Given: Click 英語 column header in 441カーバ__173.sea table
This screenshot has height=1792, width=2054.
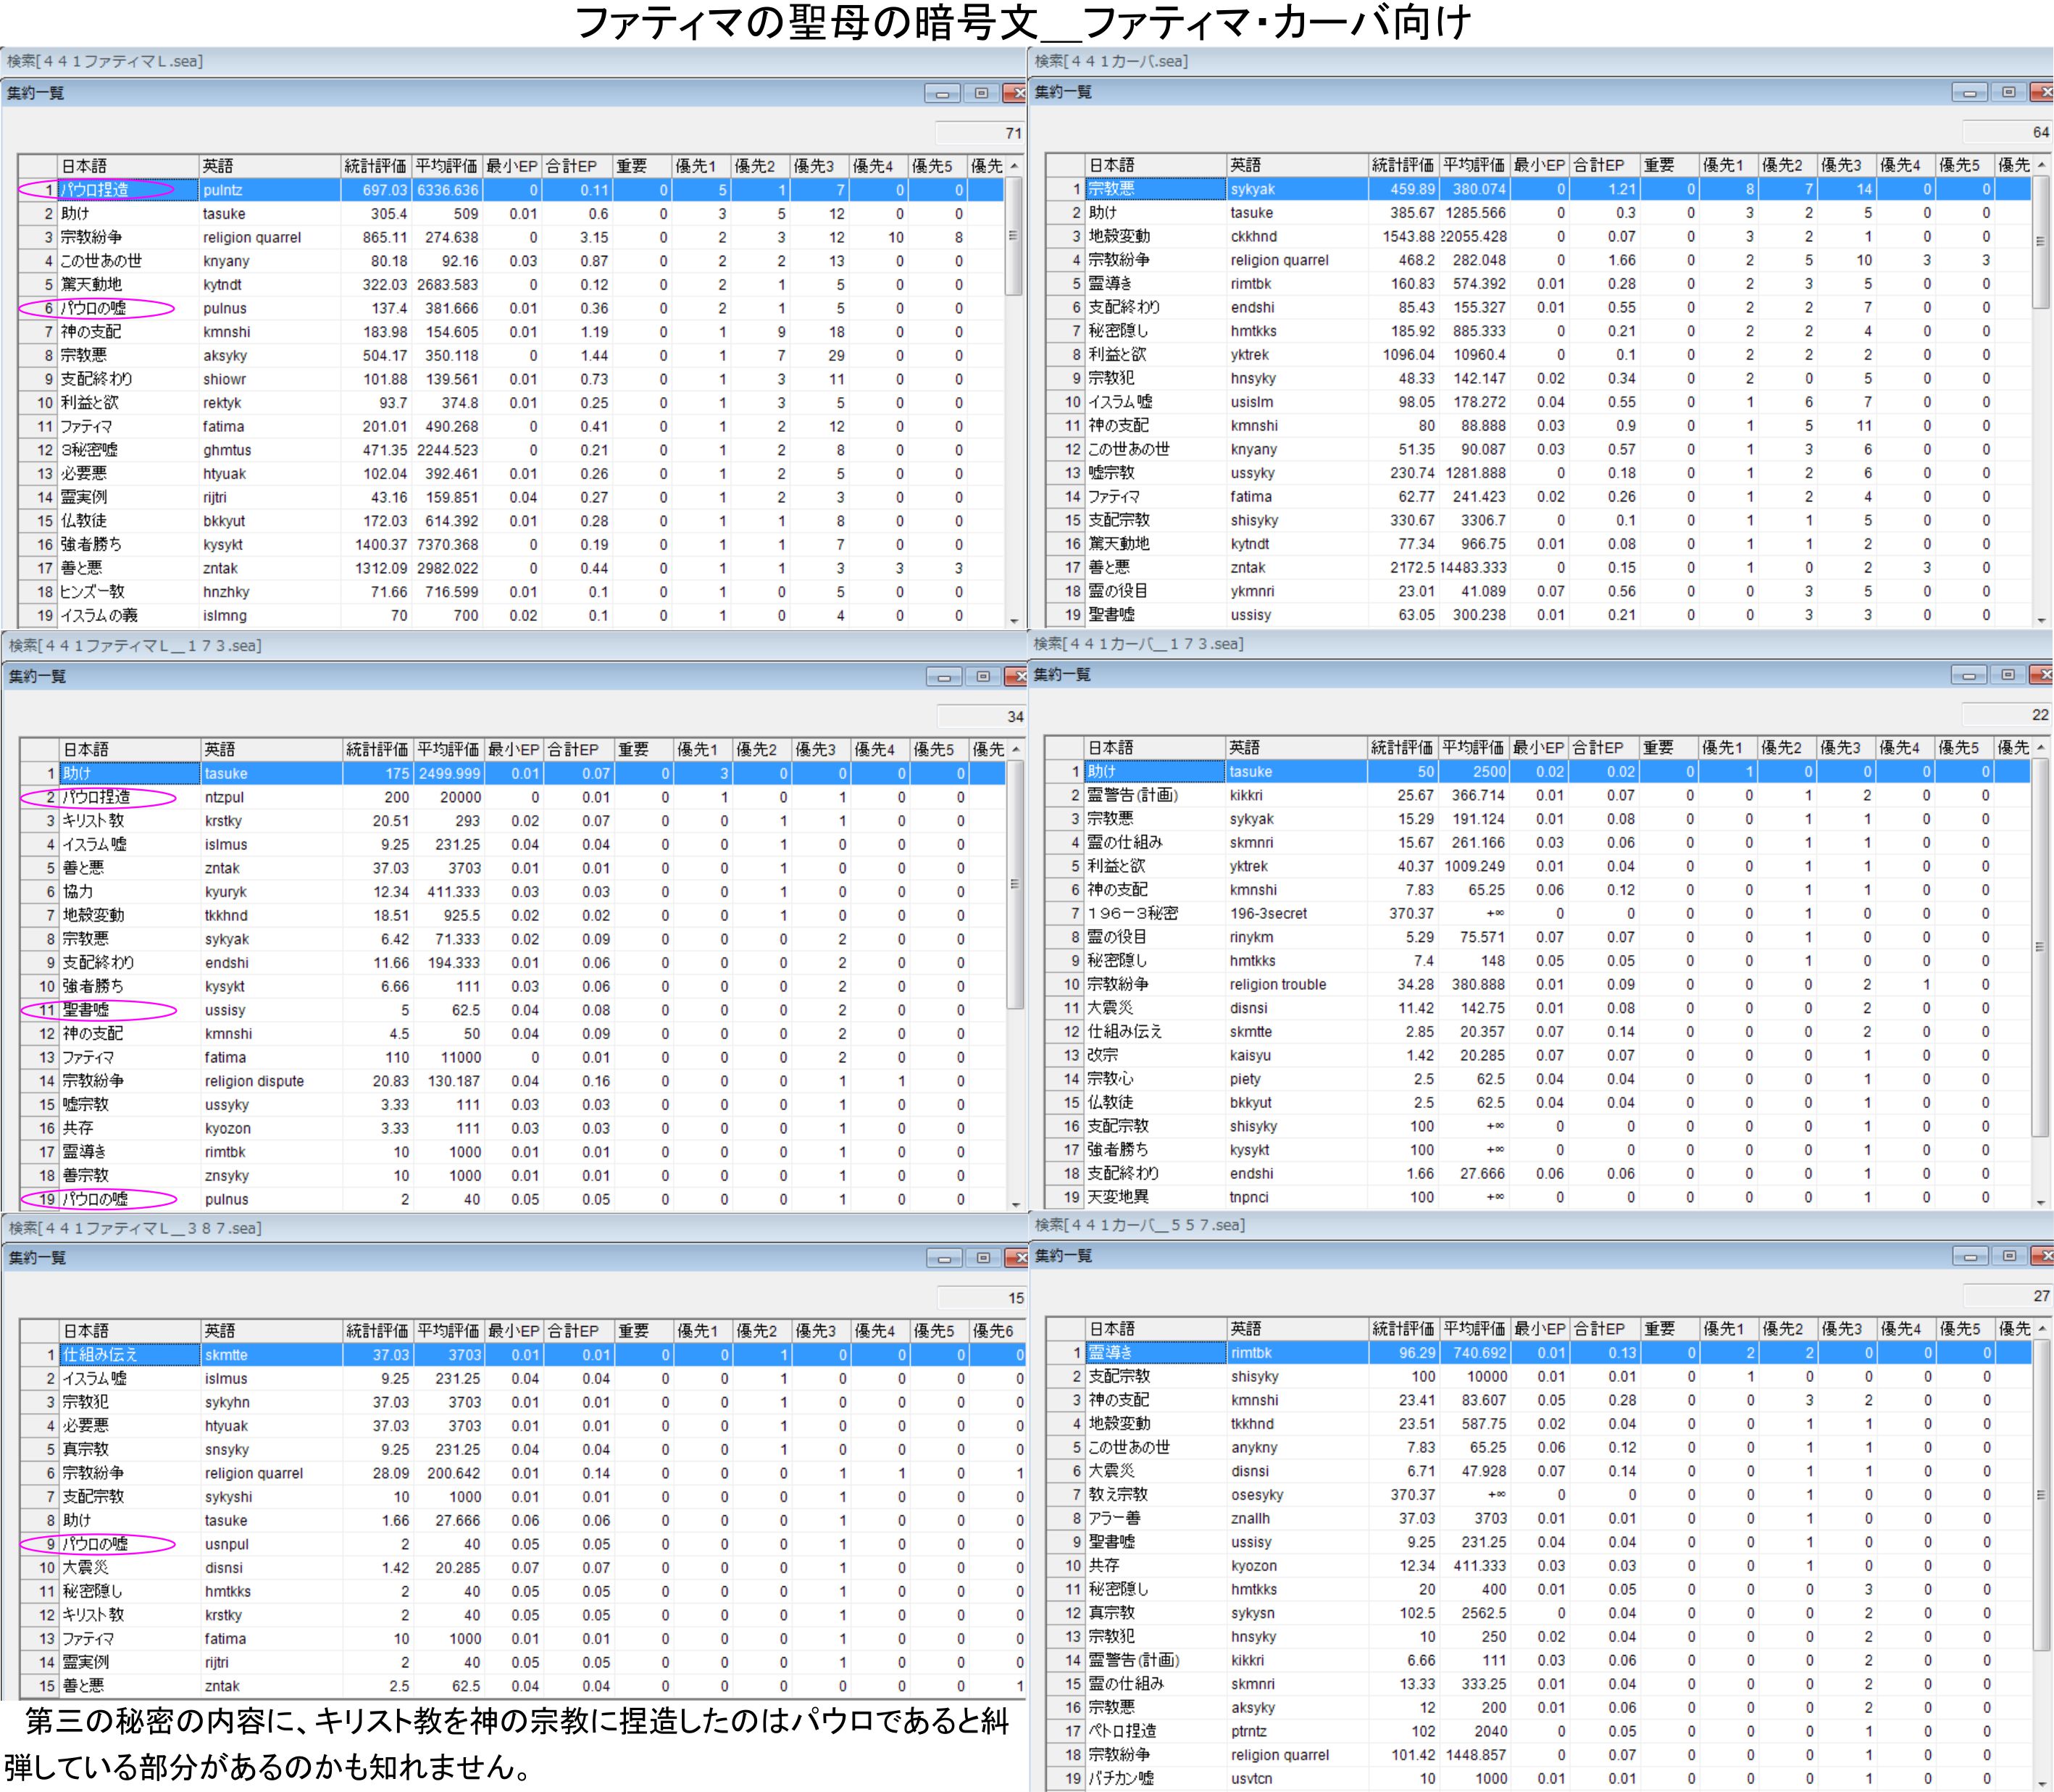Looking at the screenshot, I should [1296, 747].
